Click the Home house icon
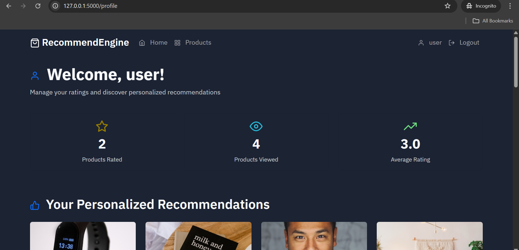The image size is (519, 250). (x=142, y=43)
